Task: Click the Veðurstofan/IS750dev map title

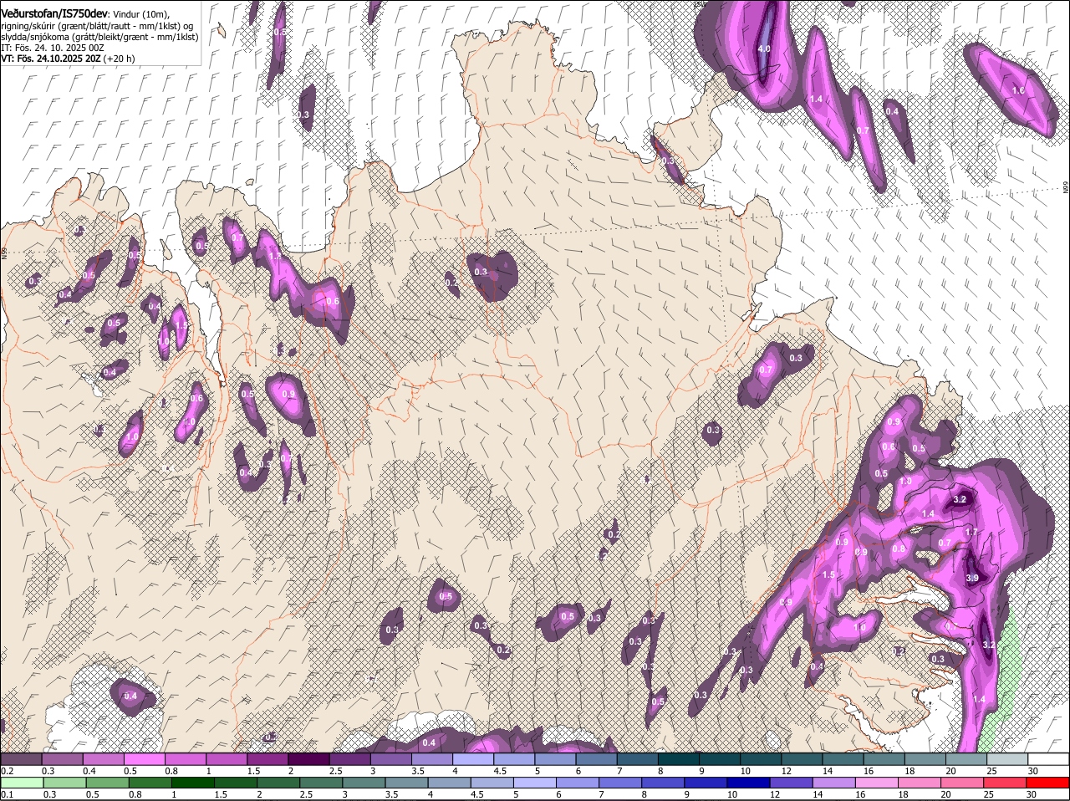Action: tap(54, 13)
